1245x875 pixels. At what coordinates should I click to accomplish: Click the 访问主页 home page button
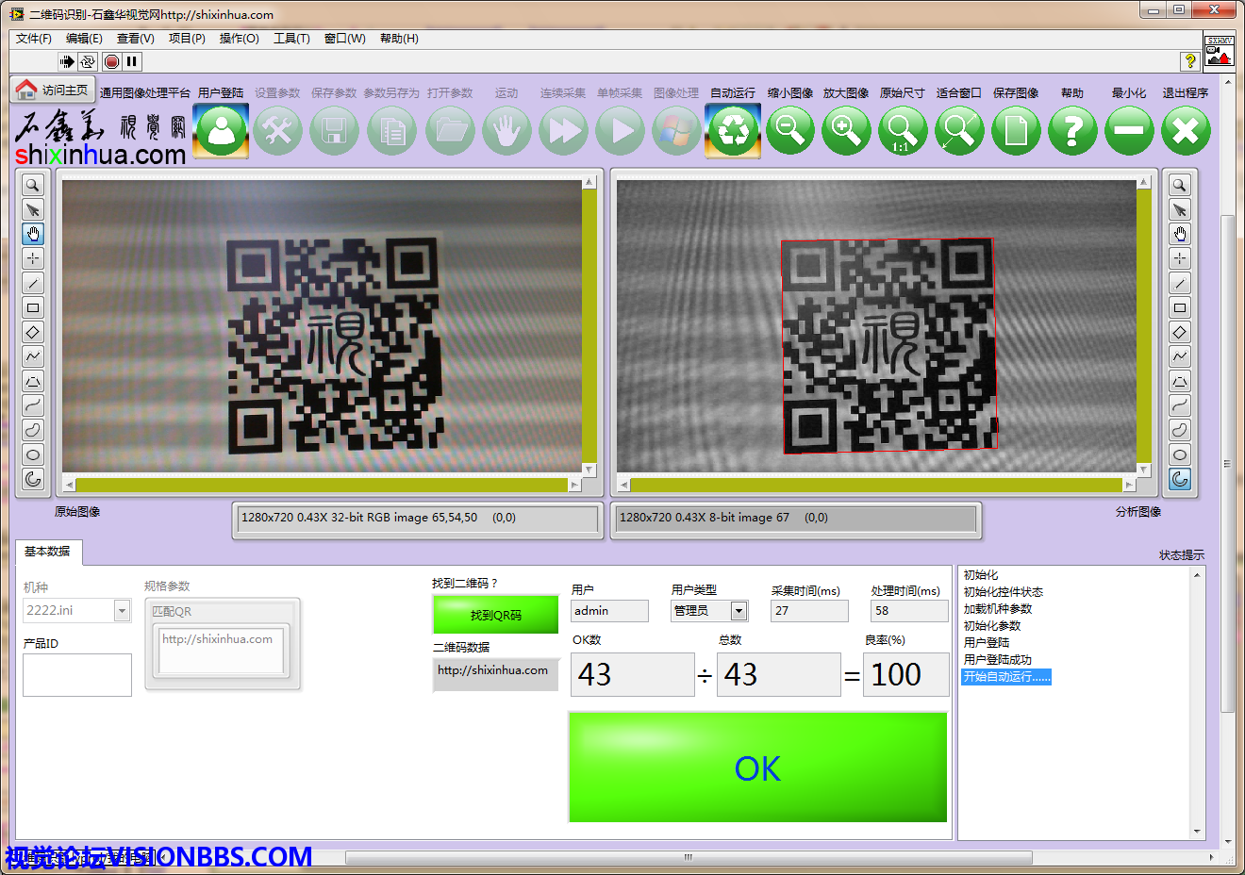pyautogui.click(x=53, y=91)
